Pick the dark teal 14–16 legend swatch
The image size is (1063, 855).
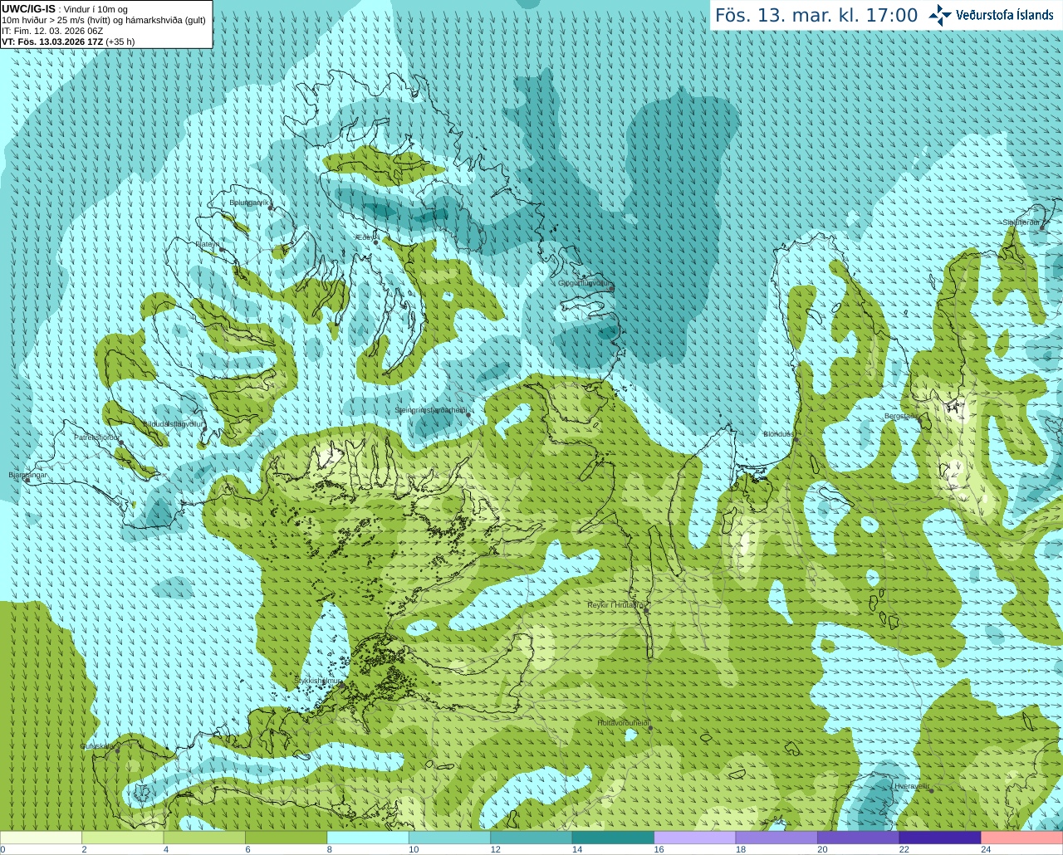tap(613, 838)
